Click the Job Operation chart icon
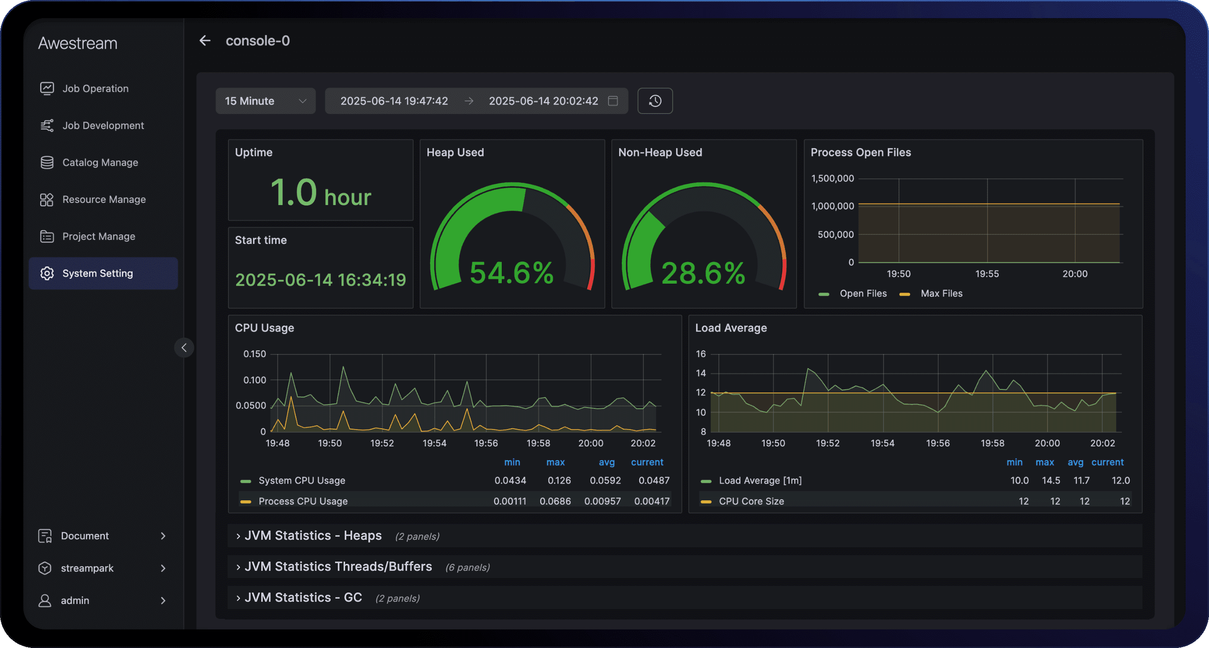Viewport: 1209px width, 648px height. (x=47, y=88)
